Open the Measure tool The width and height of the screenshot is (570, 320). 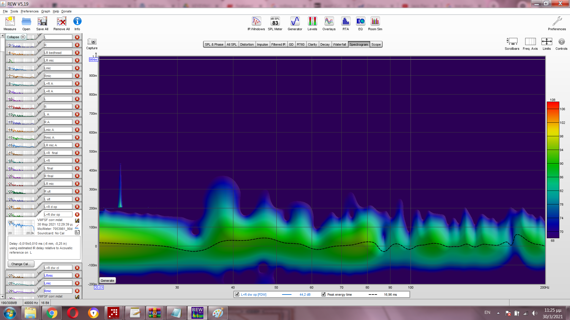coord(10,23)
